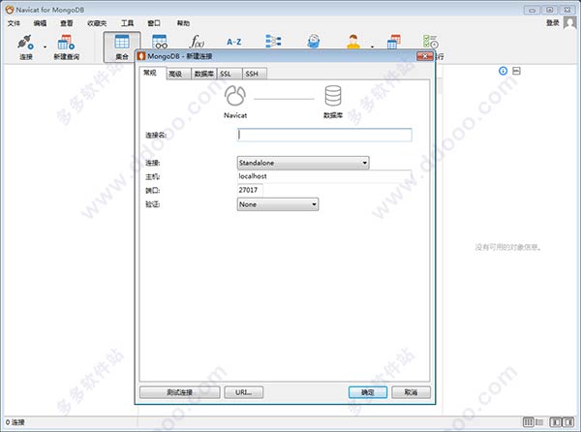Click the 确定 (OK) button
The image size is (581, 432).
tap(368, 392)
